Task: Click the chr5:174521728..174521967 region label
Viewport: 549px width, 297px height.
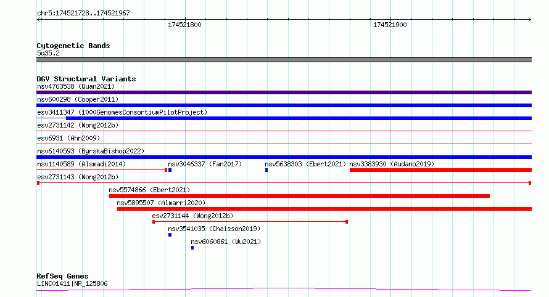Action: pos(83,13)
